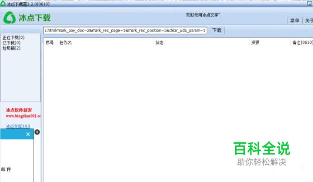Minimize the 冰点下载器 window
The image size is (313, 182).
pyautogui.click(x=310, y=4)
